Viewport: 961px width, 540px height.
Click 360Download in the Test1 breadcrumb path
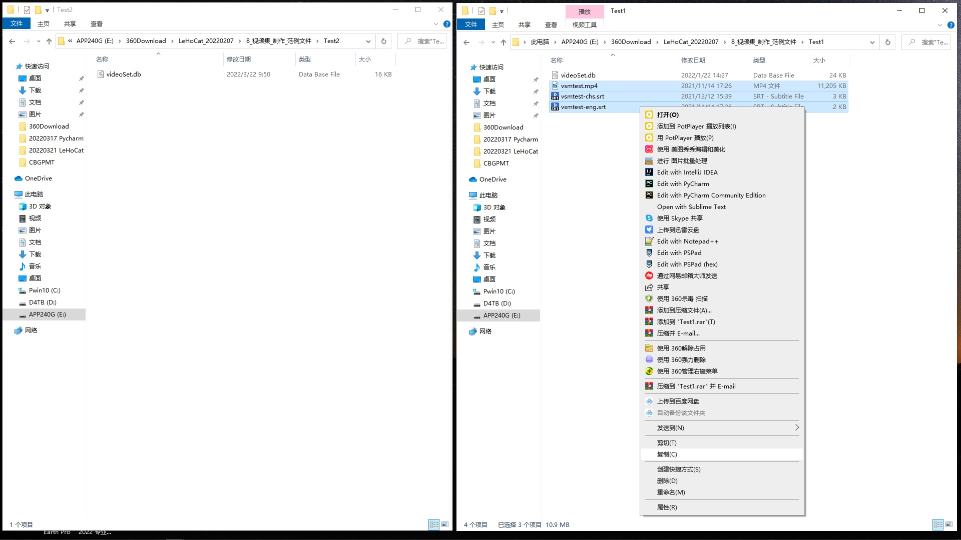pyautogui.click(x=631, y=42)
